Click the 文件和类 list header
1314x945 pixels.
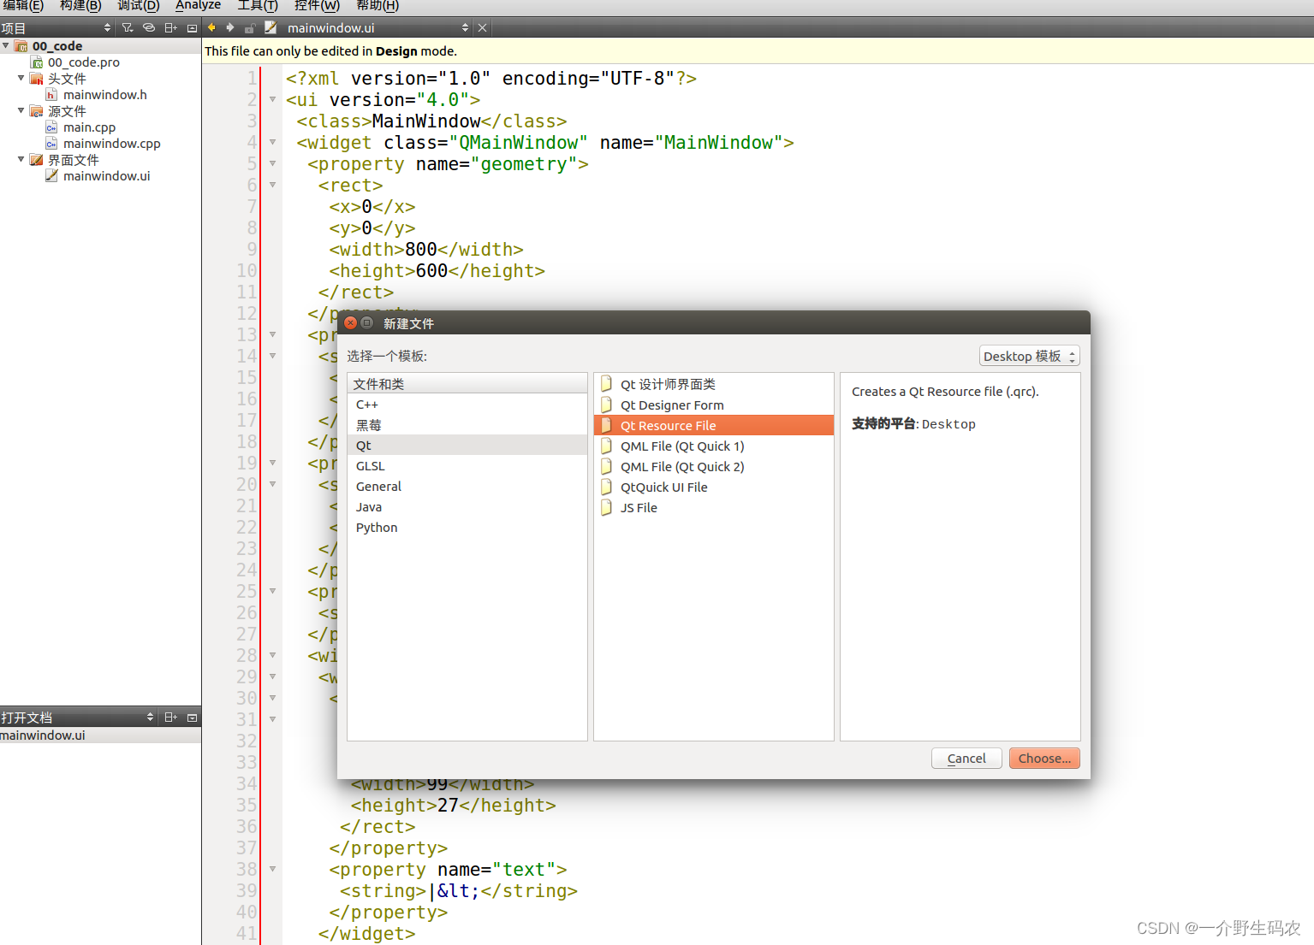pyautogui.click(x=467, y=383)
